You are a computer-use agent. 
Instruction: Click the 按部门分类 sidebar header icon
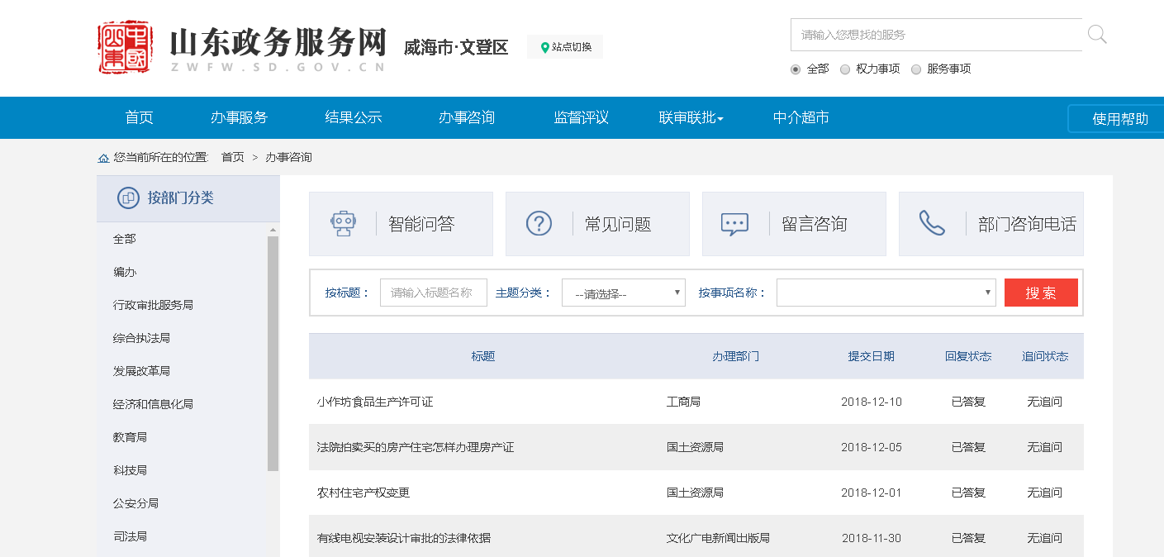coord(128,198)
